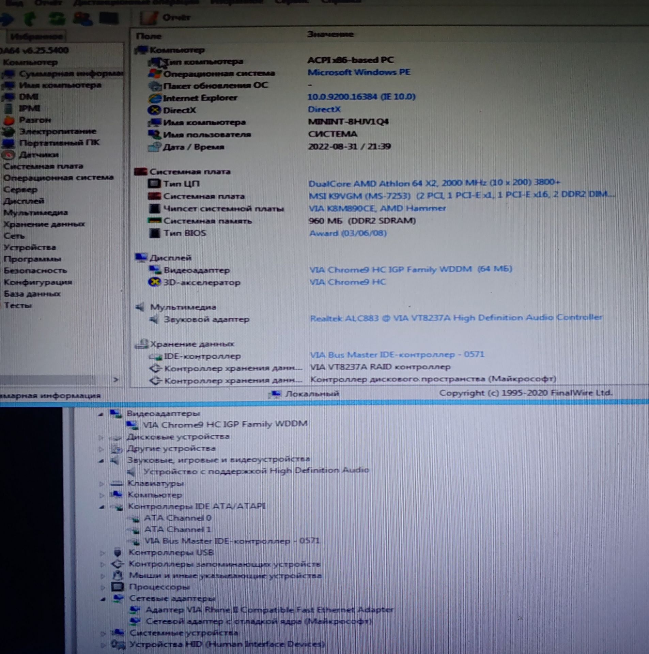Viewport: 649px width, 654px height.
Task: Click the blue forward arrow in AIDA64 toolbar
Action: (7, 19)
